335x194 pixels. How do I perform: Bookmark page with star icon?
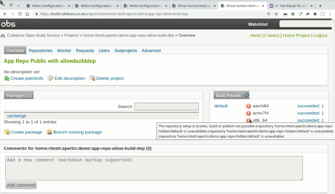(x=276, y=14)
